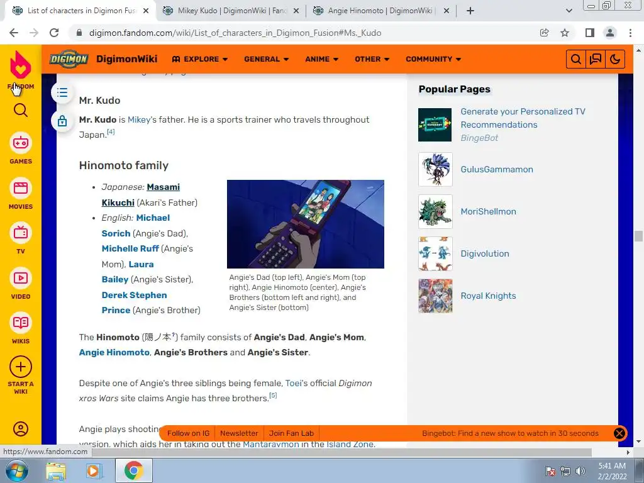Open the DigimonWiki title link

(x=126, y=59)
